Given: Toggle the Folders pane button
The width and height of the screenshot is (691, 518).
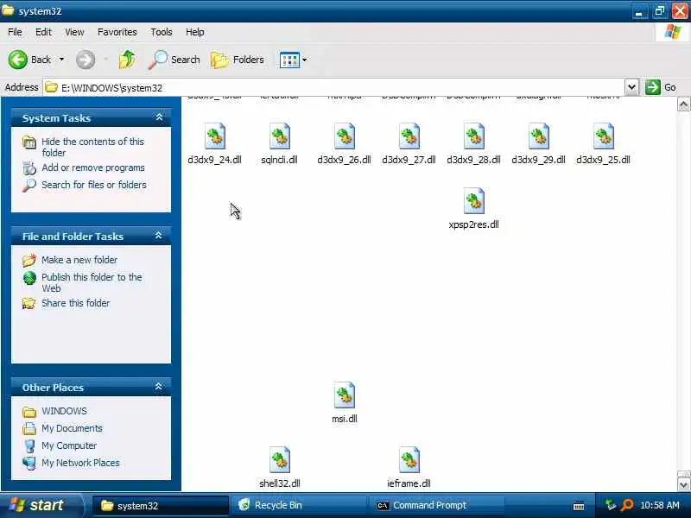Looking at the screenshot, I should [x=238, y=60].
